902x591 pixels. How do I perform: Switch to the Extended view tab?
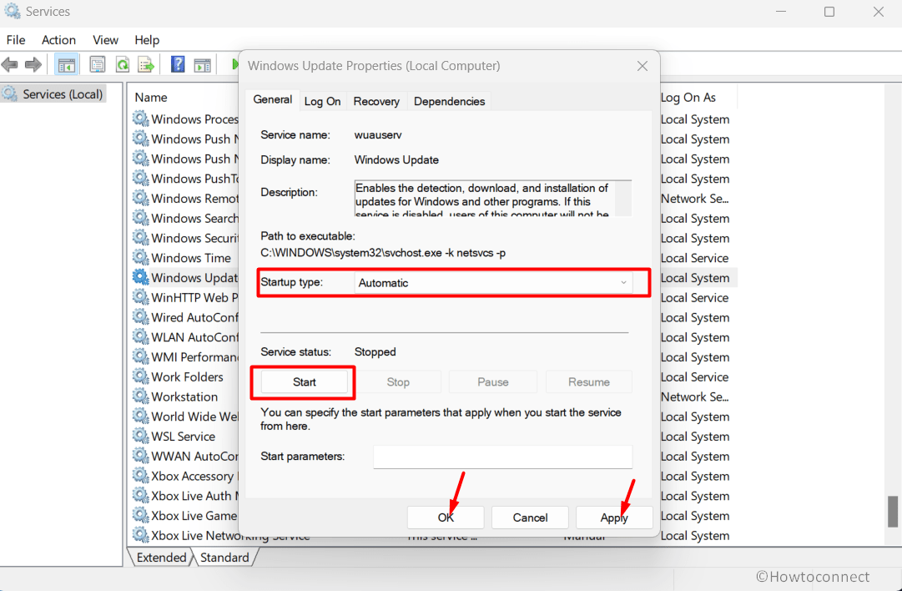point(161,557)
